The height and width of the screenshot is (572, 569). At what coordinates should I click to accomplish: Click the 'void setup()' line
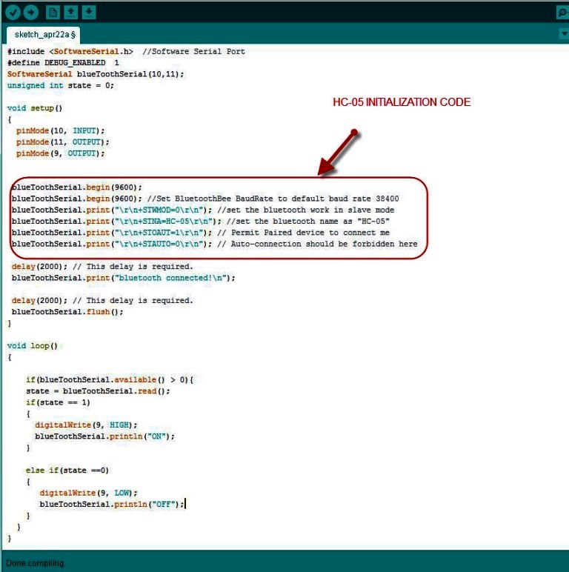pyautogui.click(x=35, y=108)
